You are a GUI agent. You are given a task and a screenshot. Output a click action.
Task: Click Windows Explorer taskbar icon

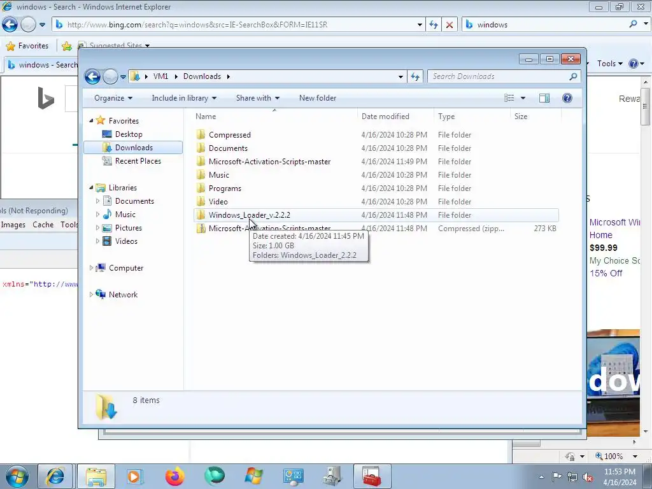click(96, 476)
